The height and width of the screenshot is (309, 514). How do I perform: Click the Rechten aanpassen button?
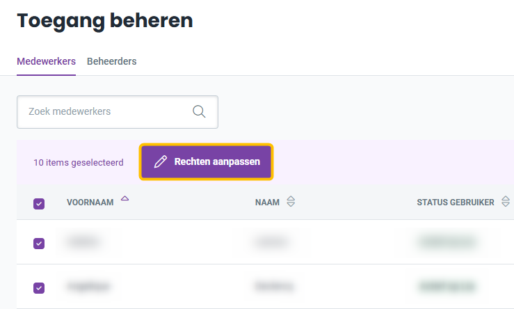pos(206,161)
